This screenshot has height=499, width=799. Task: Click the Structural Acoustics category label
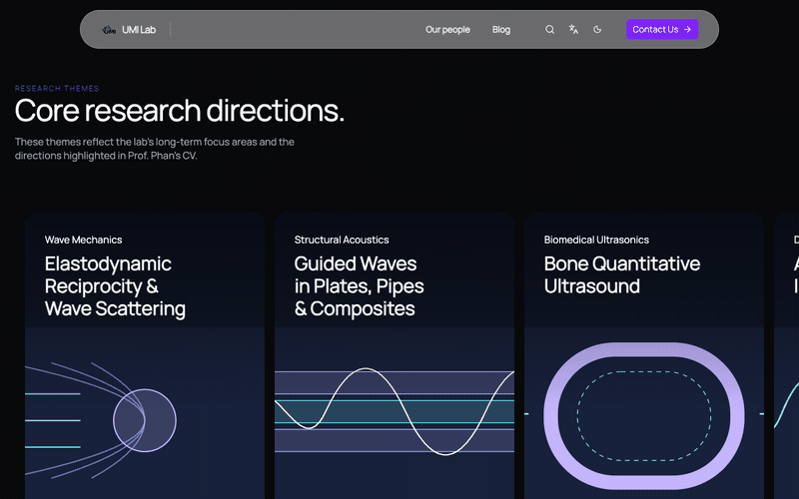(x=342, y=240)
